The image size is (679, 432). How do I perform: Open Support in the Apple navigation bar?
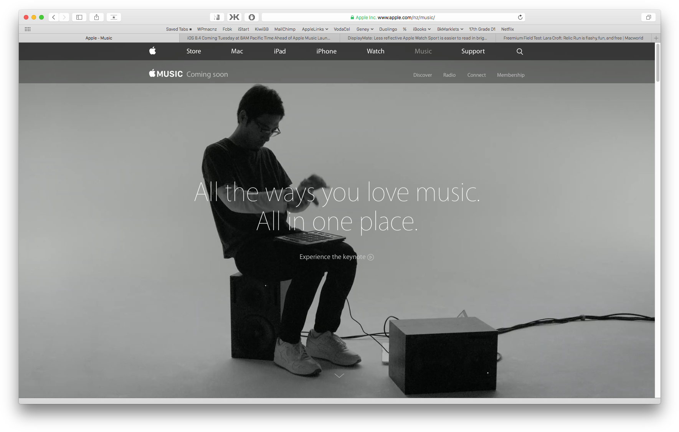tap(473, 51)
